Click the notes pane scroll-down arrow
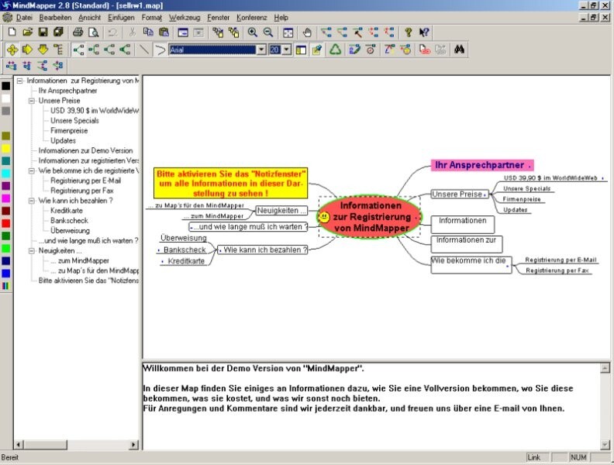This screenshot has width=614, height=465. click(605, 445)
